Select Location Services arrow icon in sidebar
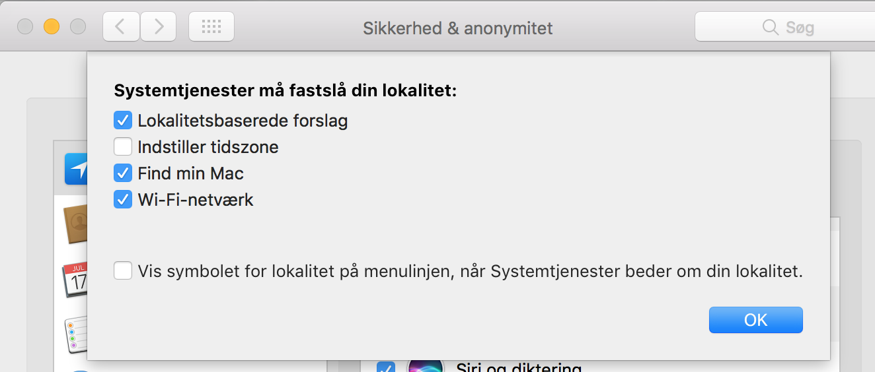This screenshot has width=875, height=372. coord(77,170)
